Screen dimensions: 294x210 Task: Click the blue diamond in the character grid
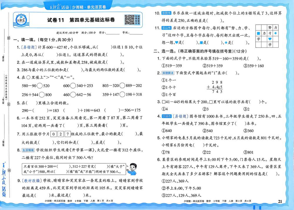[x=276, y=34]
